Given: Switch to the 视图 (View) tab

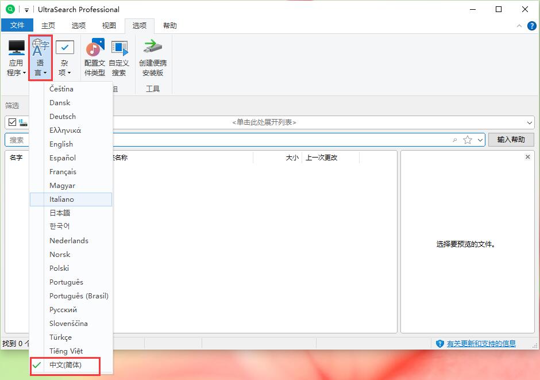Looking at the screenshot, I should coord(109,25).
